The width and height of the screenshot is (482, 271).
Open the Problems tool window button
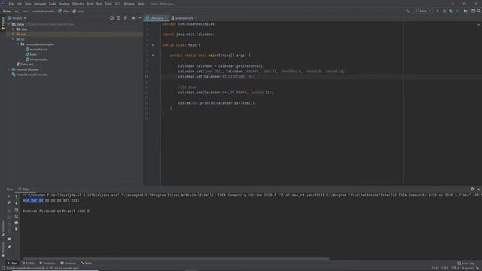[47, 263]
